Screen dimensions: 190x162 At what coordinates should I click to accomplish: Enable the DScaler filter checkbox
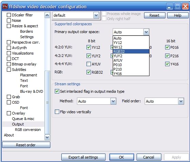9,15
